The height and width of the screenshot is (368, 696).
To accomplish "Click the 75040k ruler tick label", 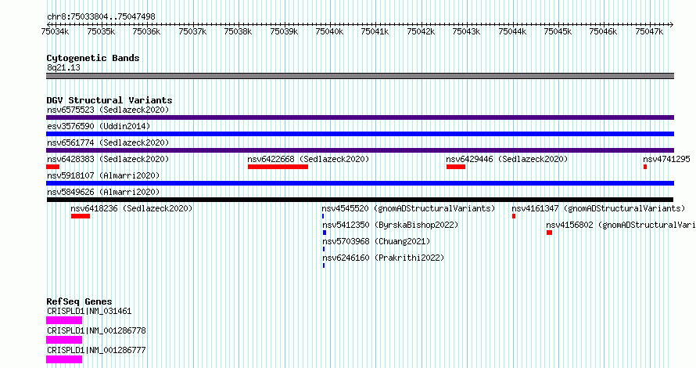I will (x=329, y=31).
